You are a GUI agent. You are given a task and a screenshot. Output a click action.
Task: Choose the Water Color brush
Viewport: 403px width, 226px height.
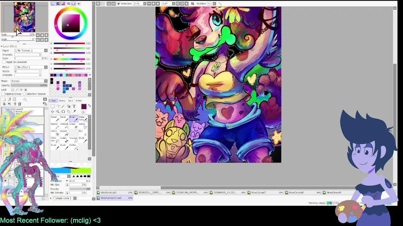[x=83, y=119]
